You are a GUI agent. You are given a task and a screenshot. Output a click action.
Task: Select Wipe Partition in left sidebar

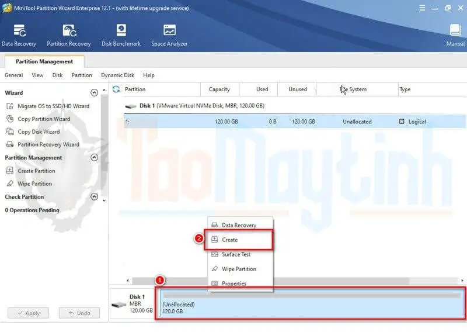pos(34,184)
